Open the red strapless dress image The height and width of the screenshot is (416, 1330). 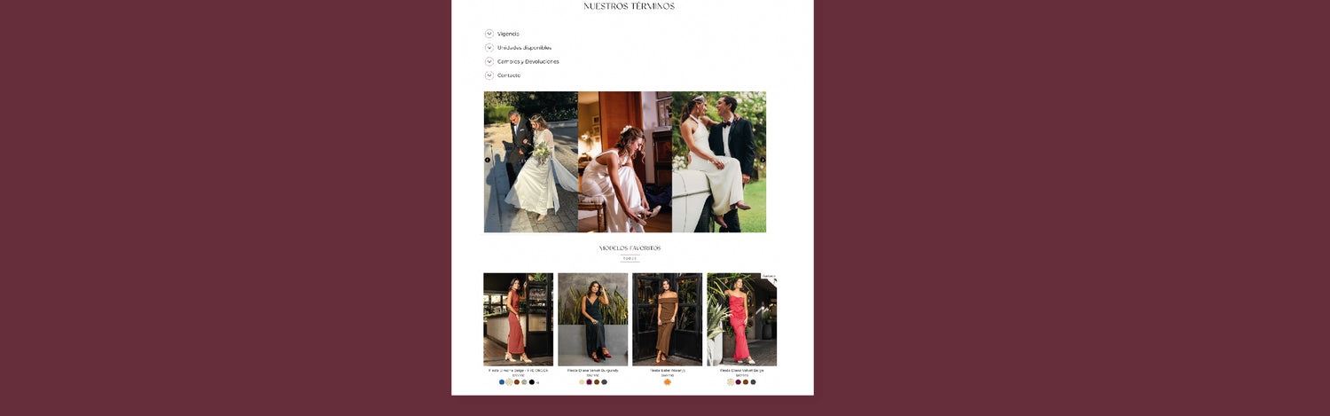pos(741,319)
